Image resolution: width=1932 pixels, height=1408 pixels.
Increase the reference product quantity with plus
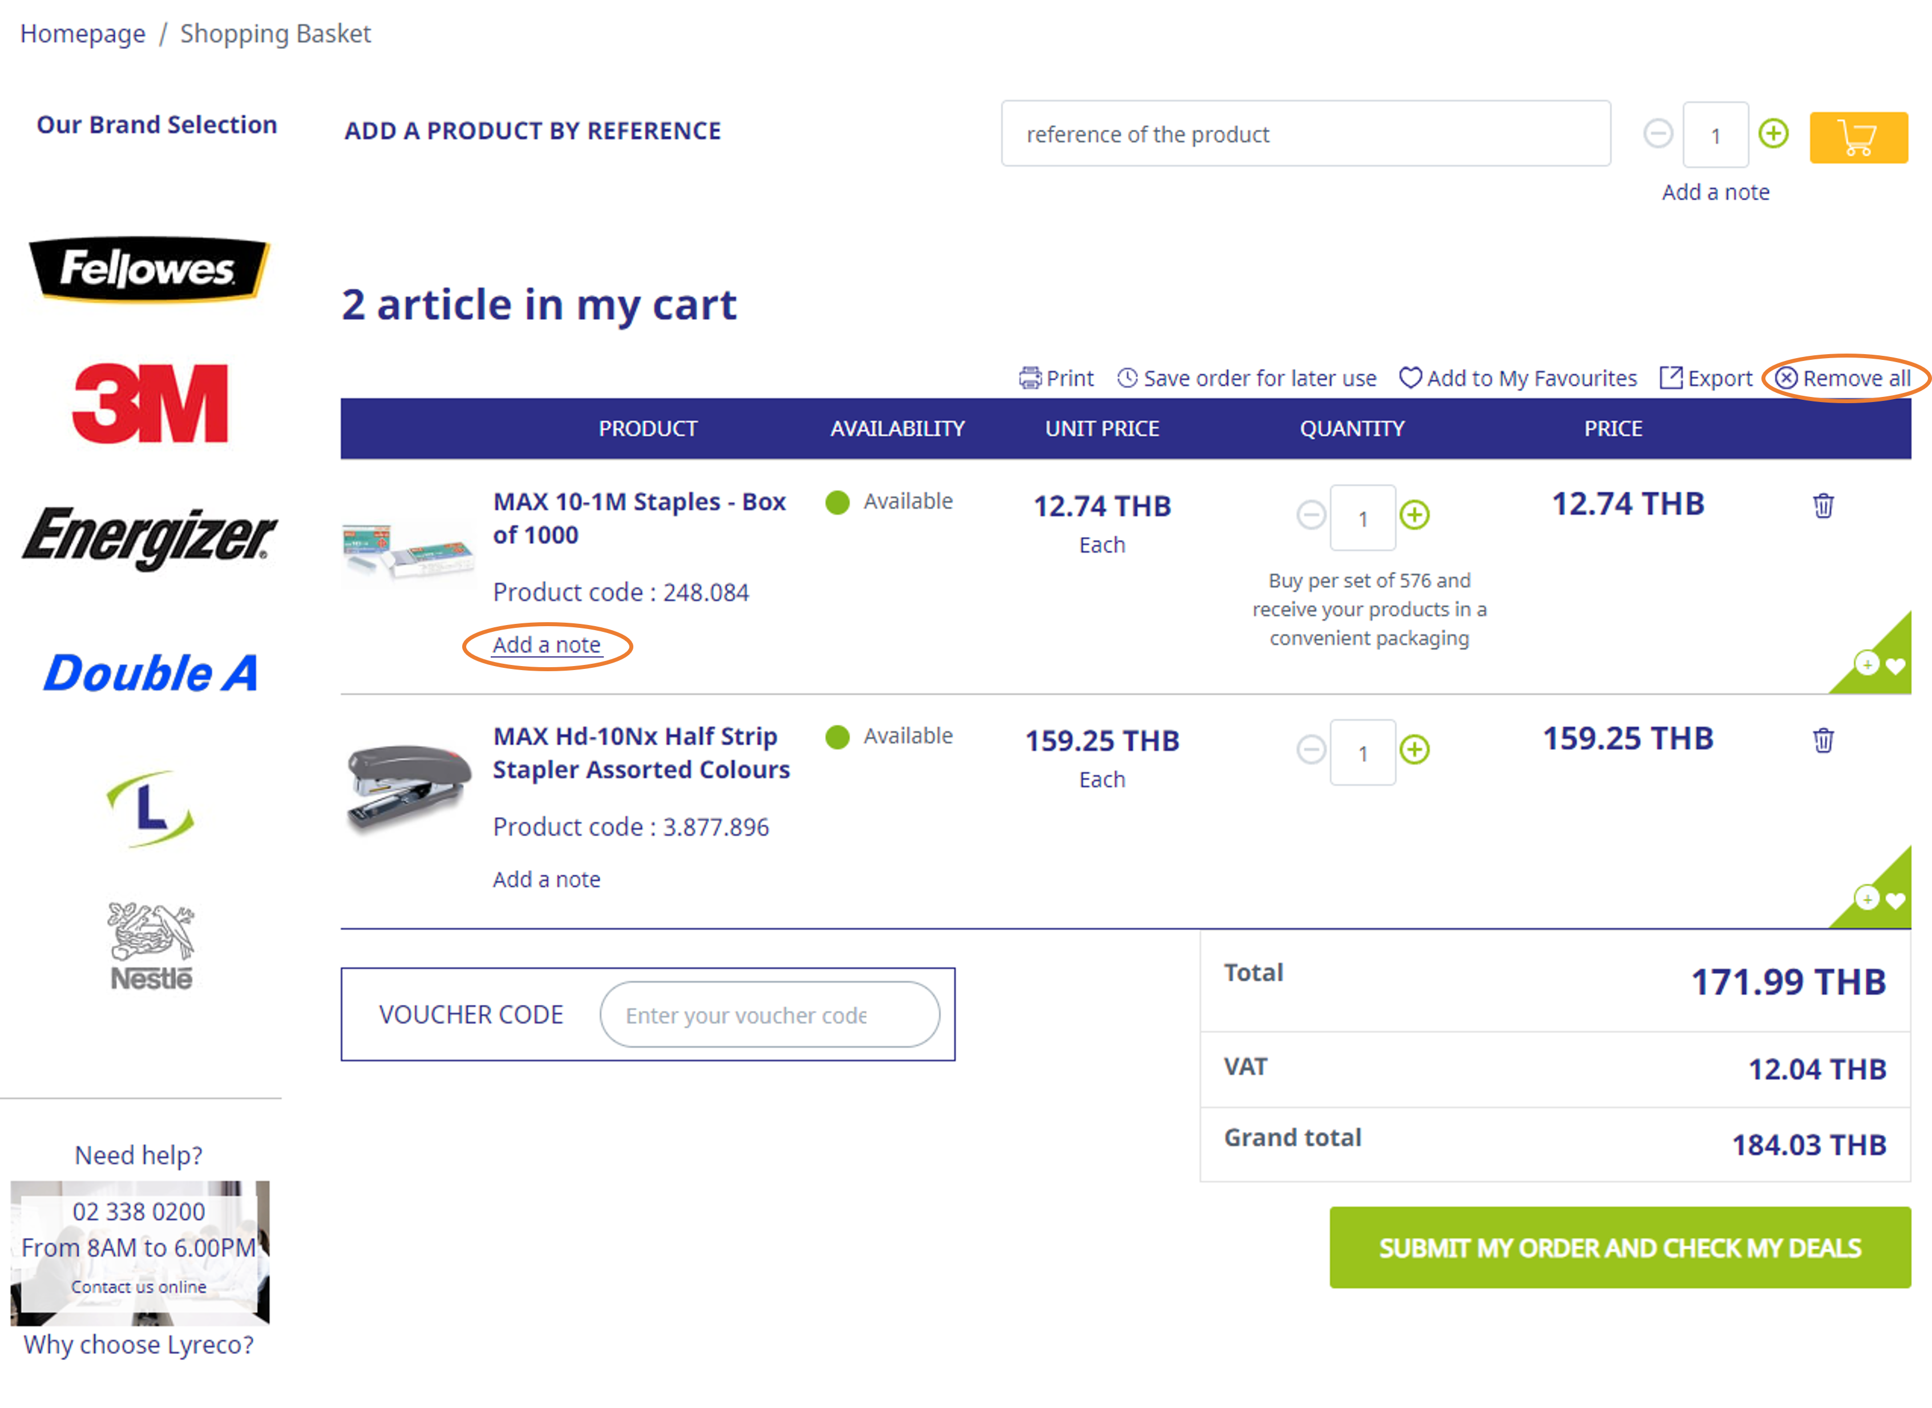1773,133
